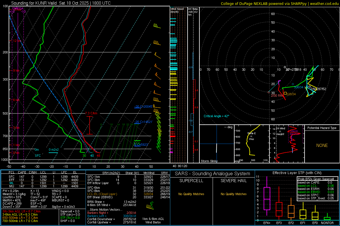Click the ConvT = 51F value
Image resolution: width=340 pixels, height=226 pixels.
[x=39, y=197]
